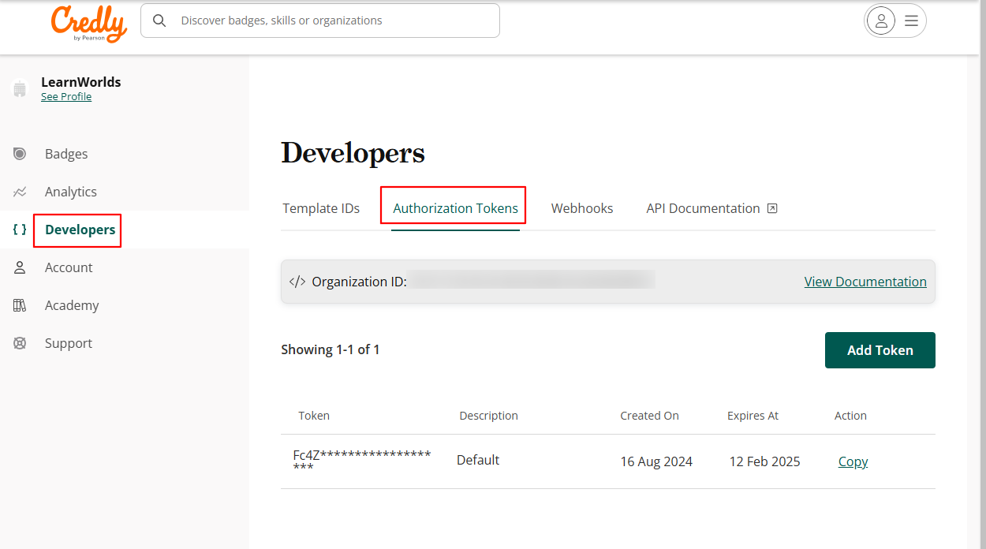Click the Badges sidebar icon

[20, 154]
